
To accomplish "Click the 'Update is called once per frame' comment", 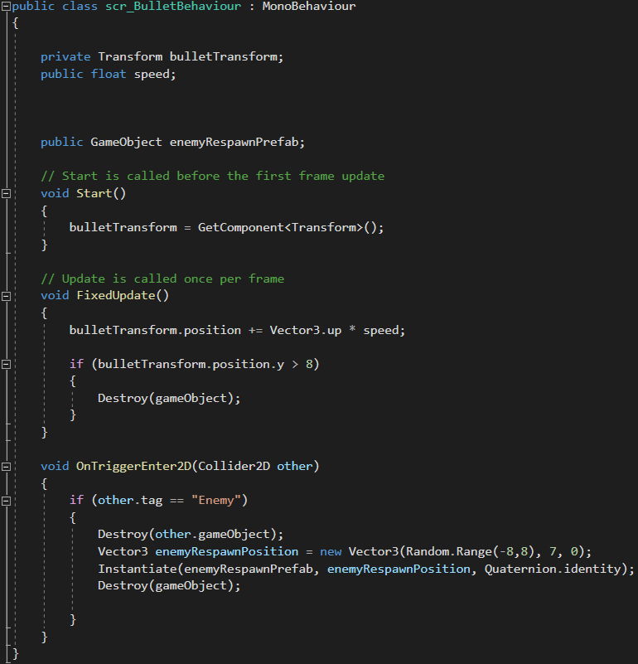I will point(162,279).
